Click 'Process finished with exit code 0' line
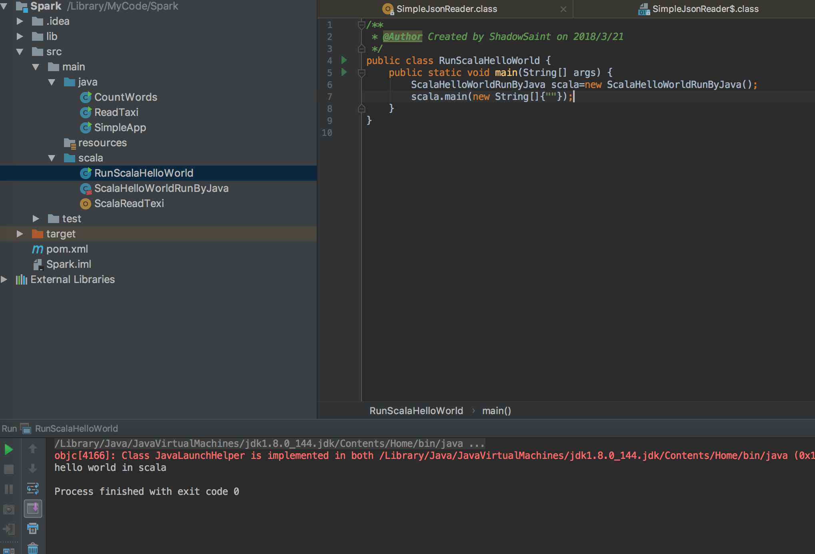 147,491
